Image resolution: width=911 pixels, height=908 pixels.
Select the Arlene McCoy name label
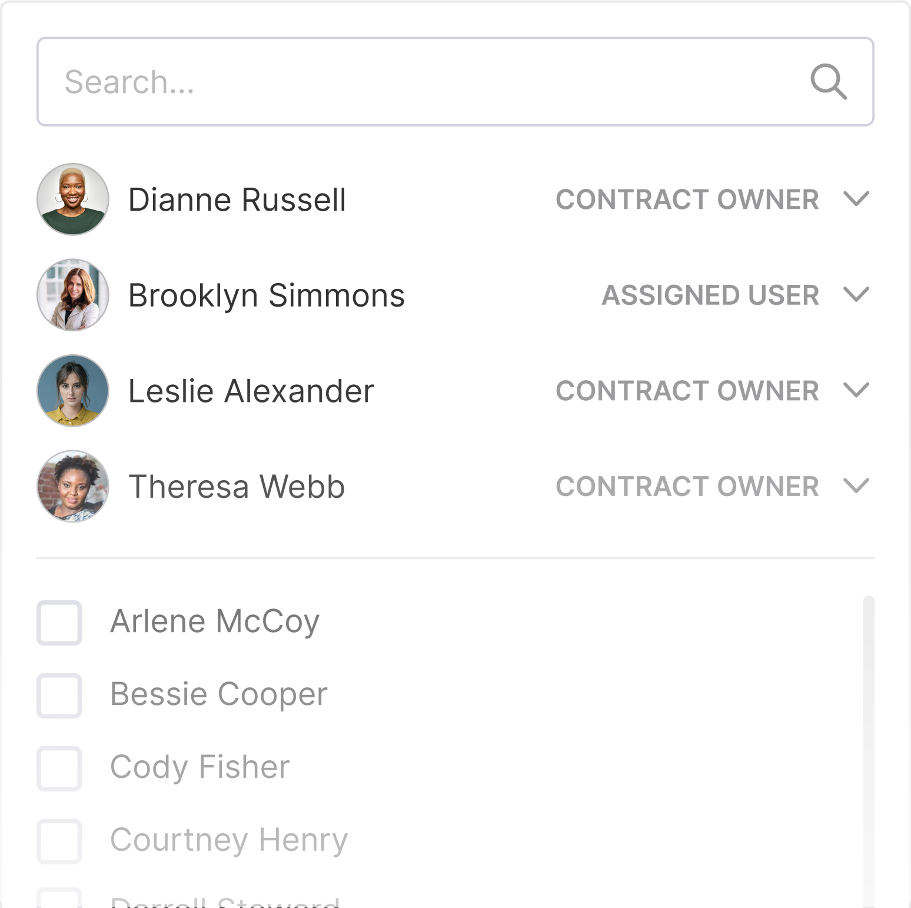215,622
